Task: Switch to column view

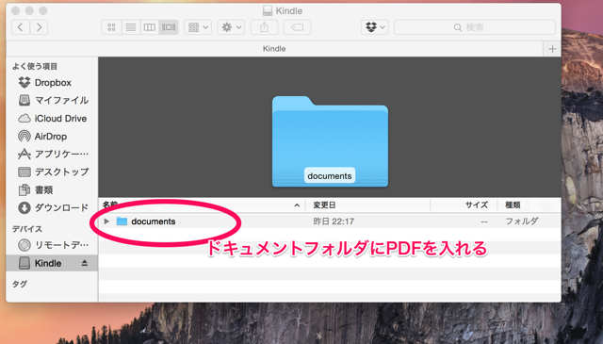Action: click(x=150, y=27)
